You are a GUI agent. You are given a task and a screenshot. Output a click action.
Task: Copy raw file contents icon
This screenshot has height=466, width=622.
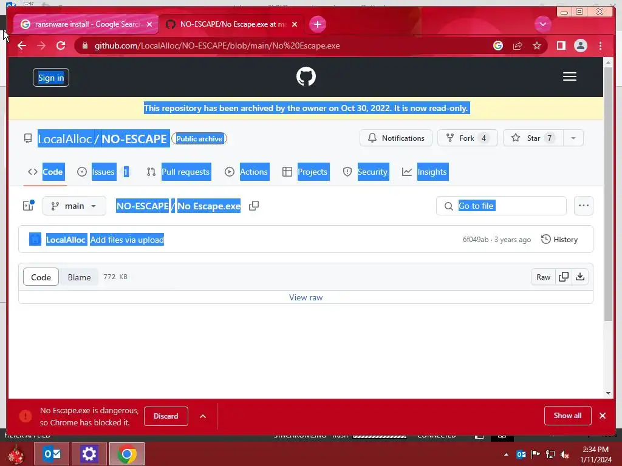[563, 277]
